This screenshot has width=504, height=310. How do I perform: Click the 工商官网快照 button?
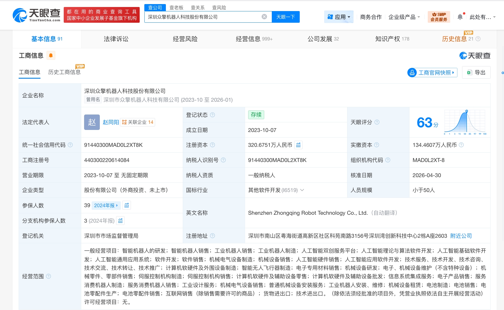point(432,73)
